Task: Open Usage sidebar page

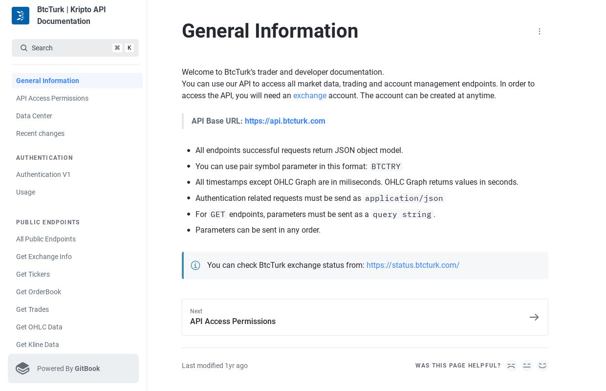Action: point(77,192)
